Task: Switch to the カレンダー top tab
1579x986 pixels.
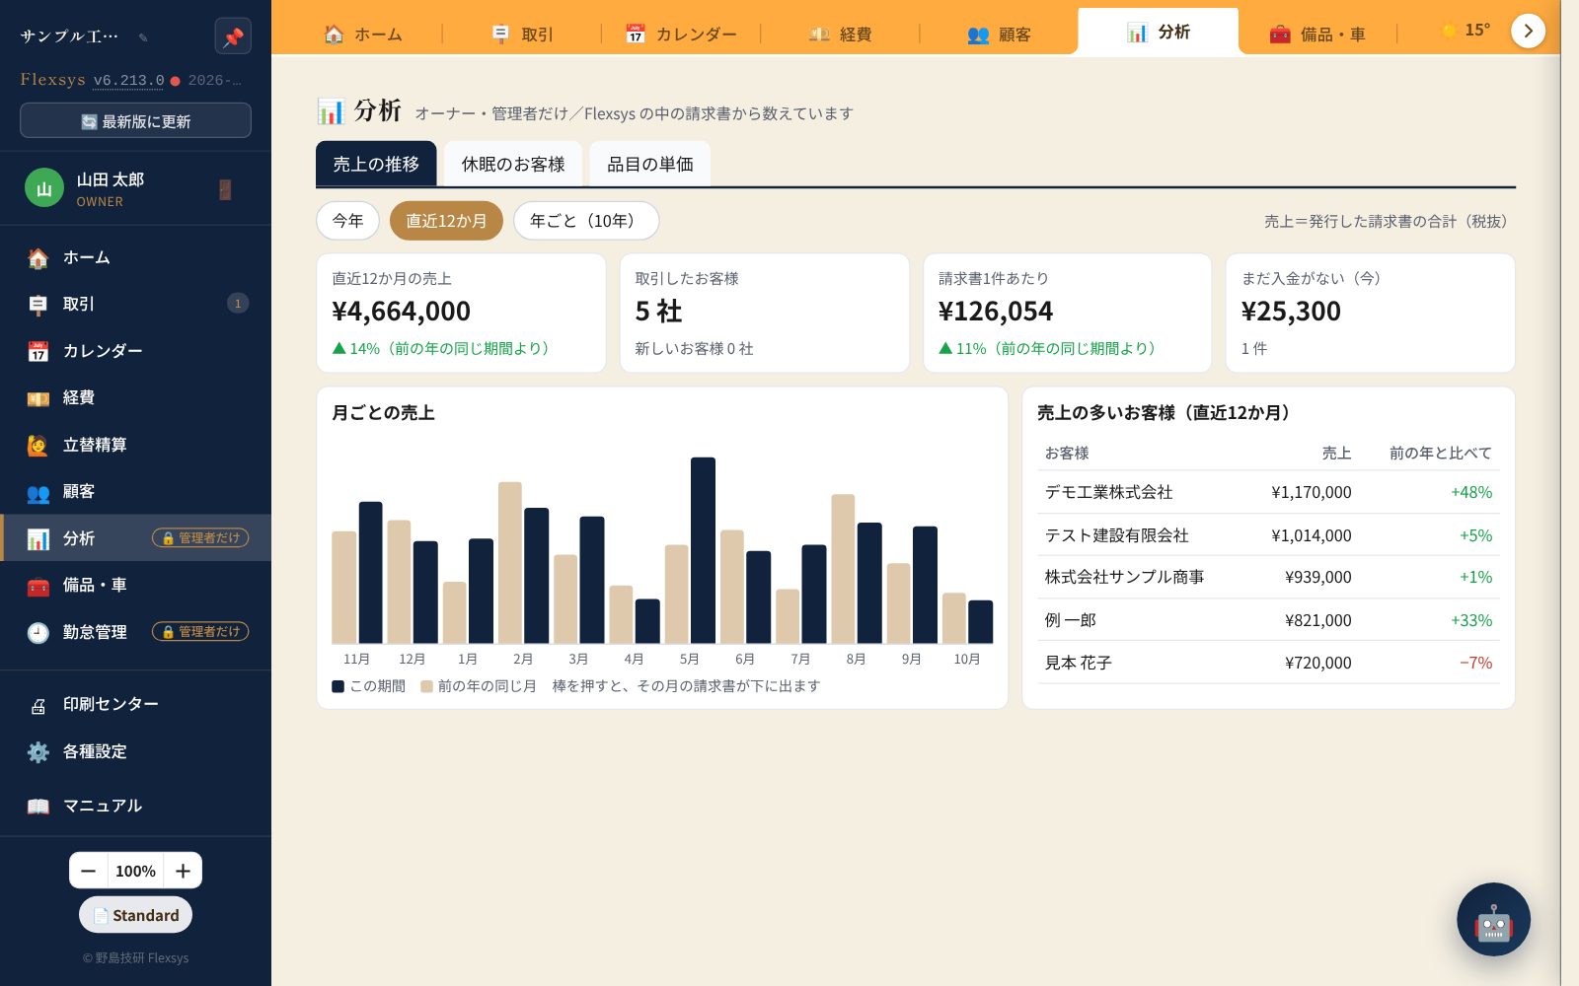Action: pos(681,34)
